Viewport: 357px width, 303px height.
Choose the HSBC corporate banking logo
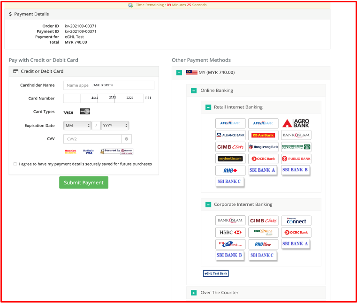(230, 233)
